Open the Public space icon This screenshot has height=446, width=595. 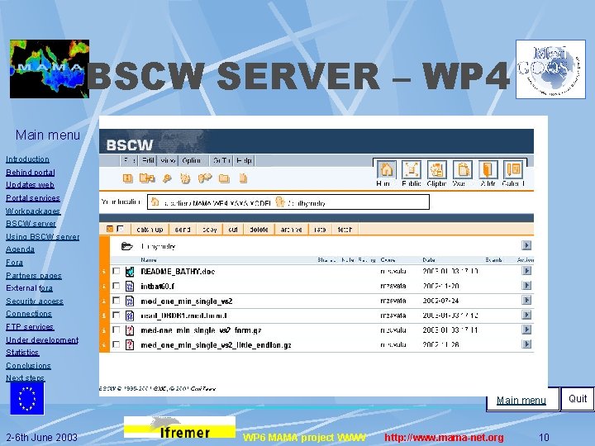(x=412, y=169)
